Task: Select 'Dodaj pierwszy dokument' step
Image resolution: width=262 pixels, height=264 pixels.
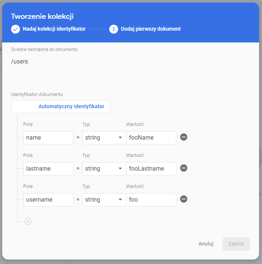Action: [151, 29]
